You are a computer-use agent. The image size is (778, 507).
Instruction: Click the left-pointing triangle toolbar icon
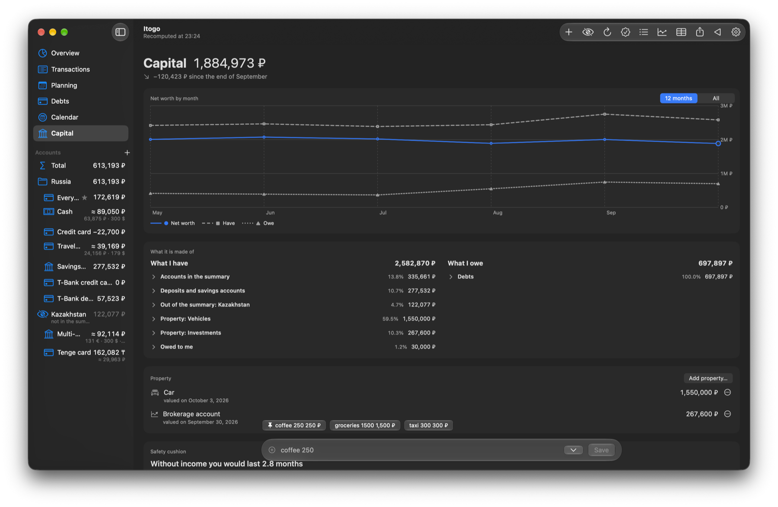click(717, 32)
